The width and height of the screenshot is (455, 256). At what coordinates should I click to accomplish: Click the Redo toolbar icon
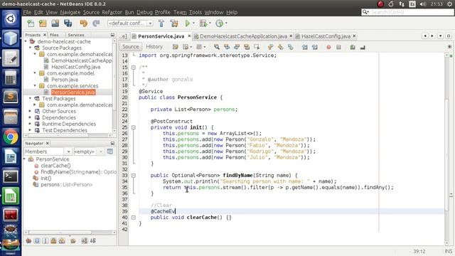click(96, 23)
